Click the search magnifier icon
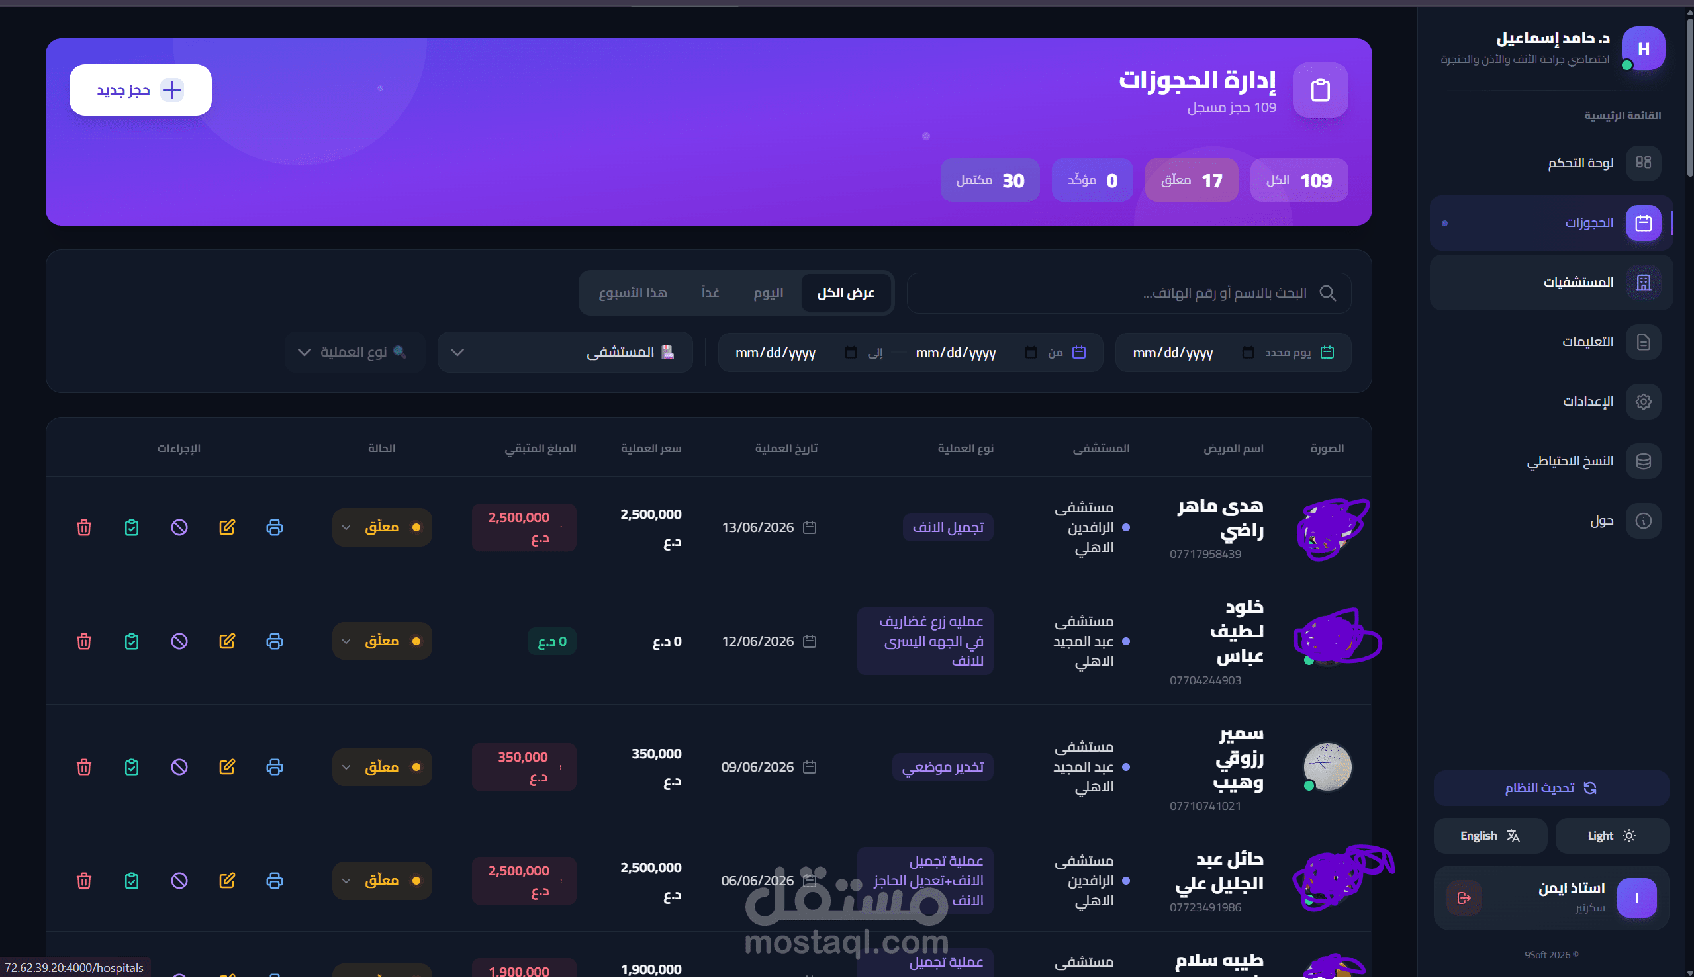This screenshot has height=980, width=1694. (1328, 293)
